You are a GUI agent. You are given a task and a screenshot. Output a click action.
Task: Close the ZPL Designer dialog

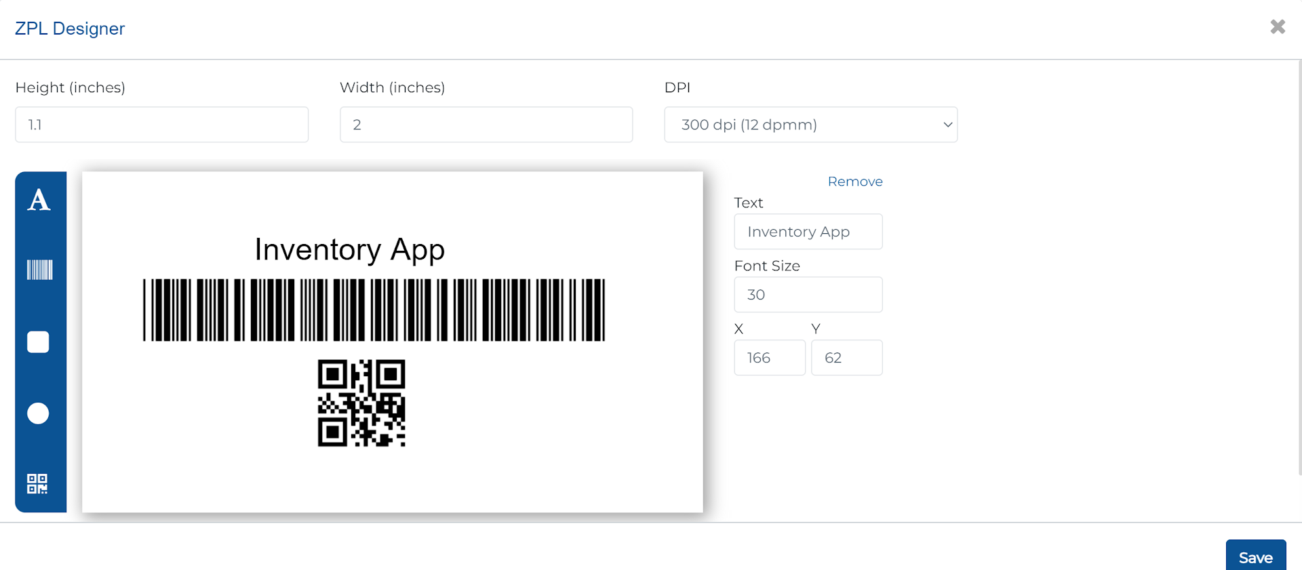tap(1278, 26)
